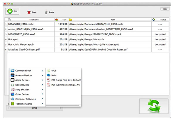Expand Apple Devices submenu arrow

click(x=42, y=80)
